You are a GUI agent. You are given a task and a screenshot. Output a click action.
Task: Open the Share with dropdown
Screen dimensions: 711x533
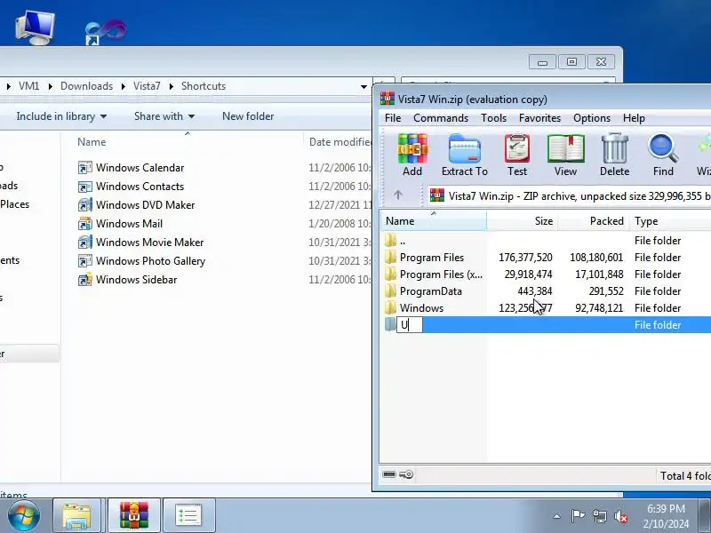[164, 116]
